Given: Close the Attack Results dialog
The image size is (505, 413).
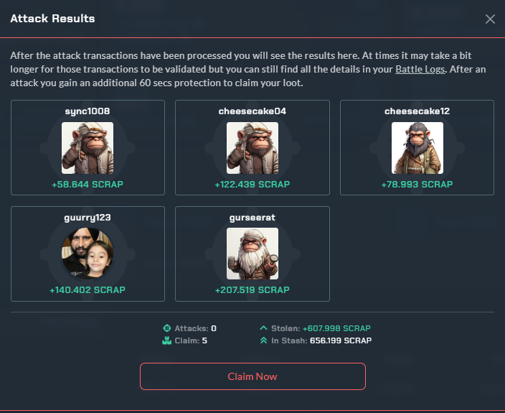Looking at the screenshot, I should click(x=490, y=19).
